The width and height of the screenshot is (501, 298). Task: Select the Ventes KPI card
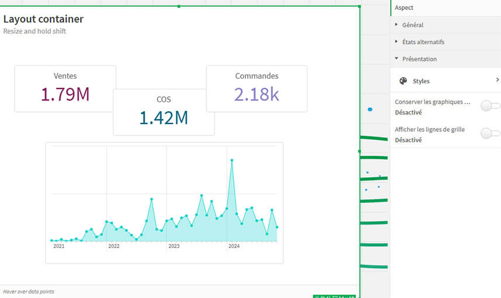point(65,89)
